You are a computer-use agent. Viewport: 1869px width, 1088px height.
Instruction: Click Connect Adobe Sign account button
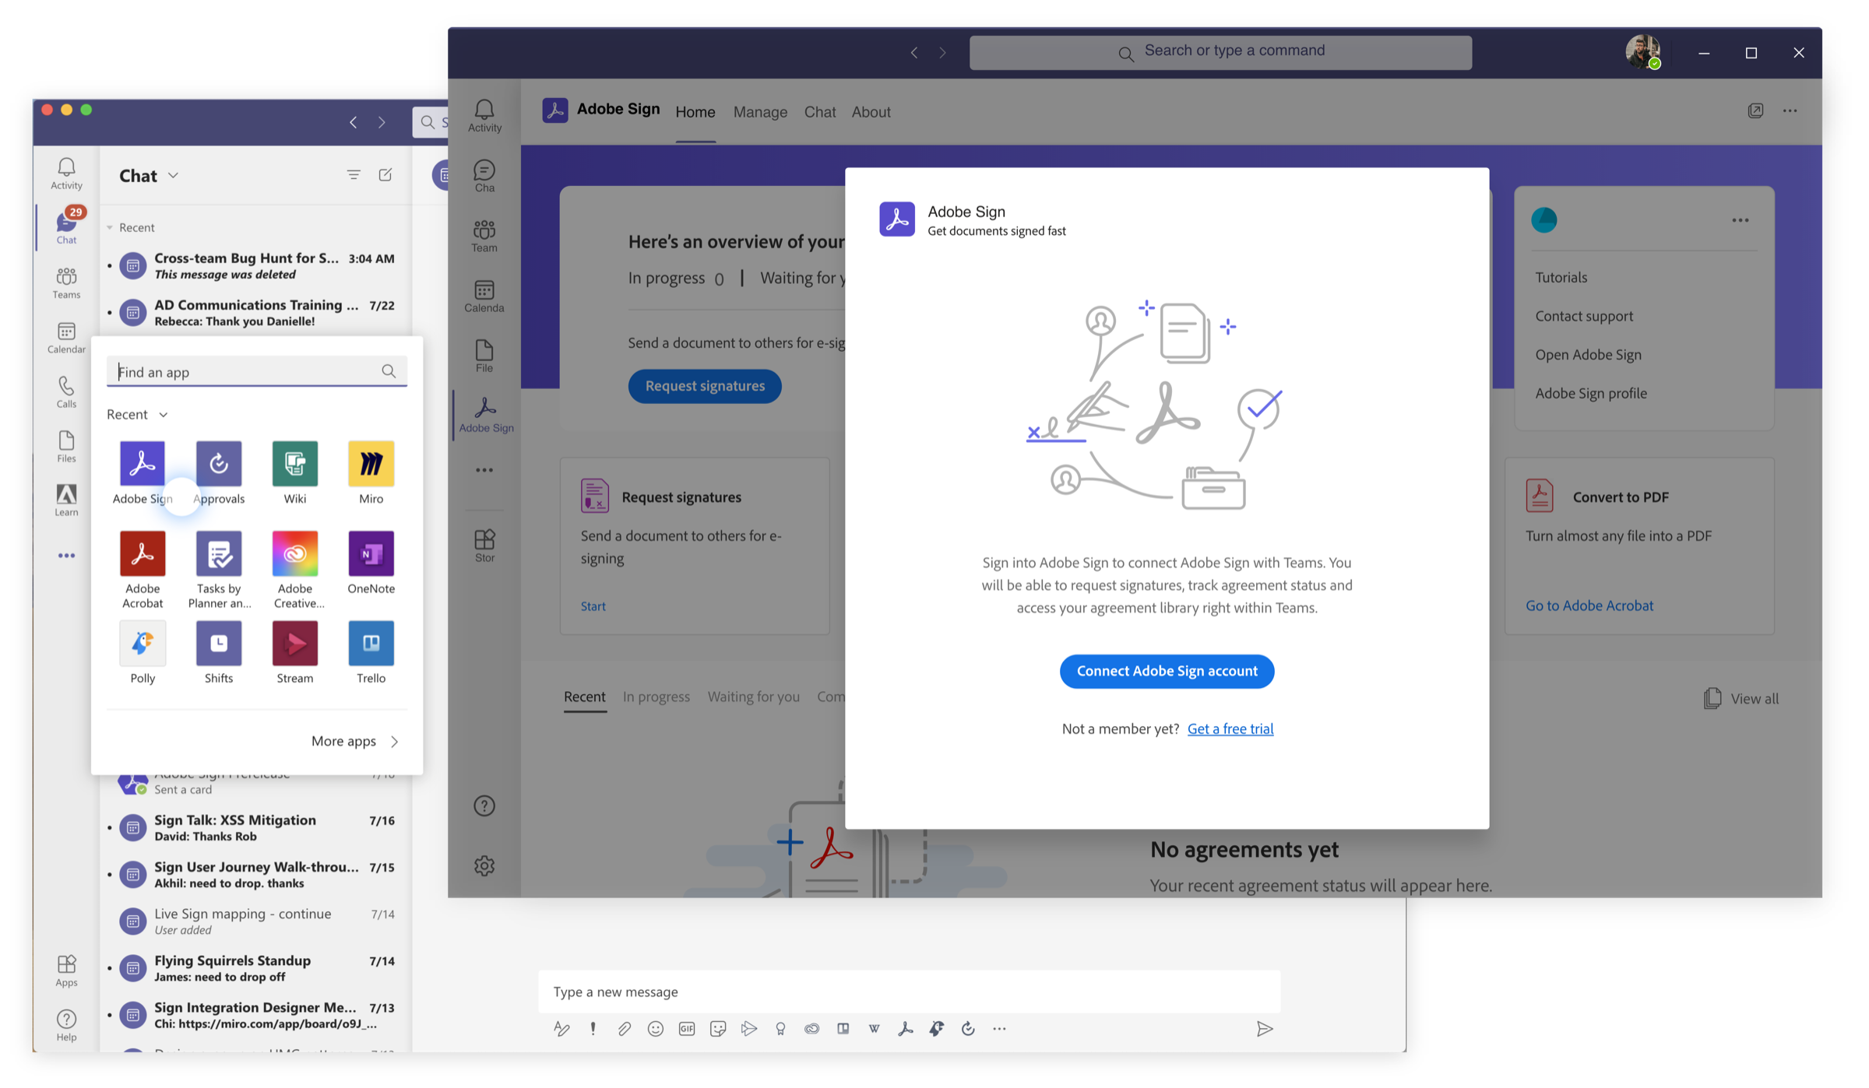click(1167, 672)
